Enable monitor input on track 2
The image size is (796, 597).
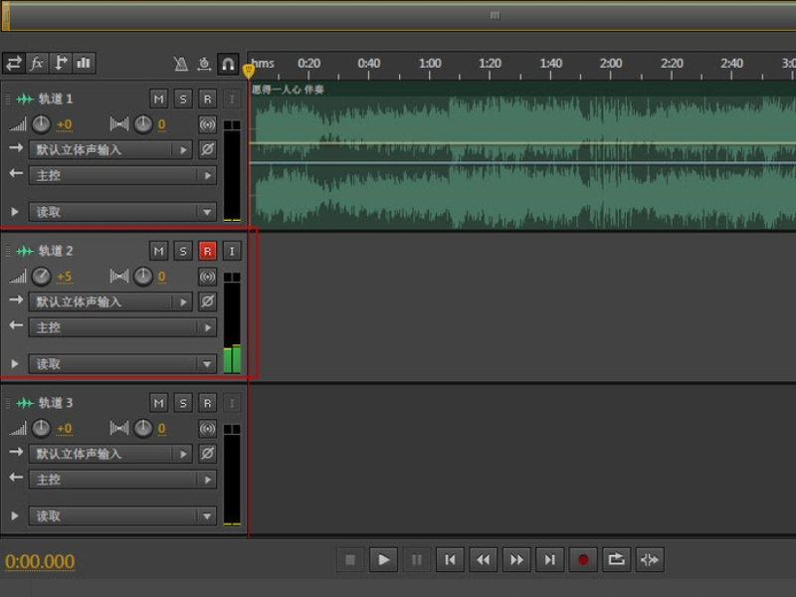(x=231, y=251)
